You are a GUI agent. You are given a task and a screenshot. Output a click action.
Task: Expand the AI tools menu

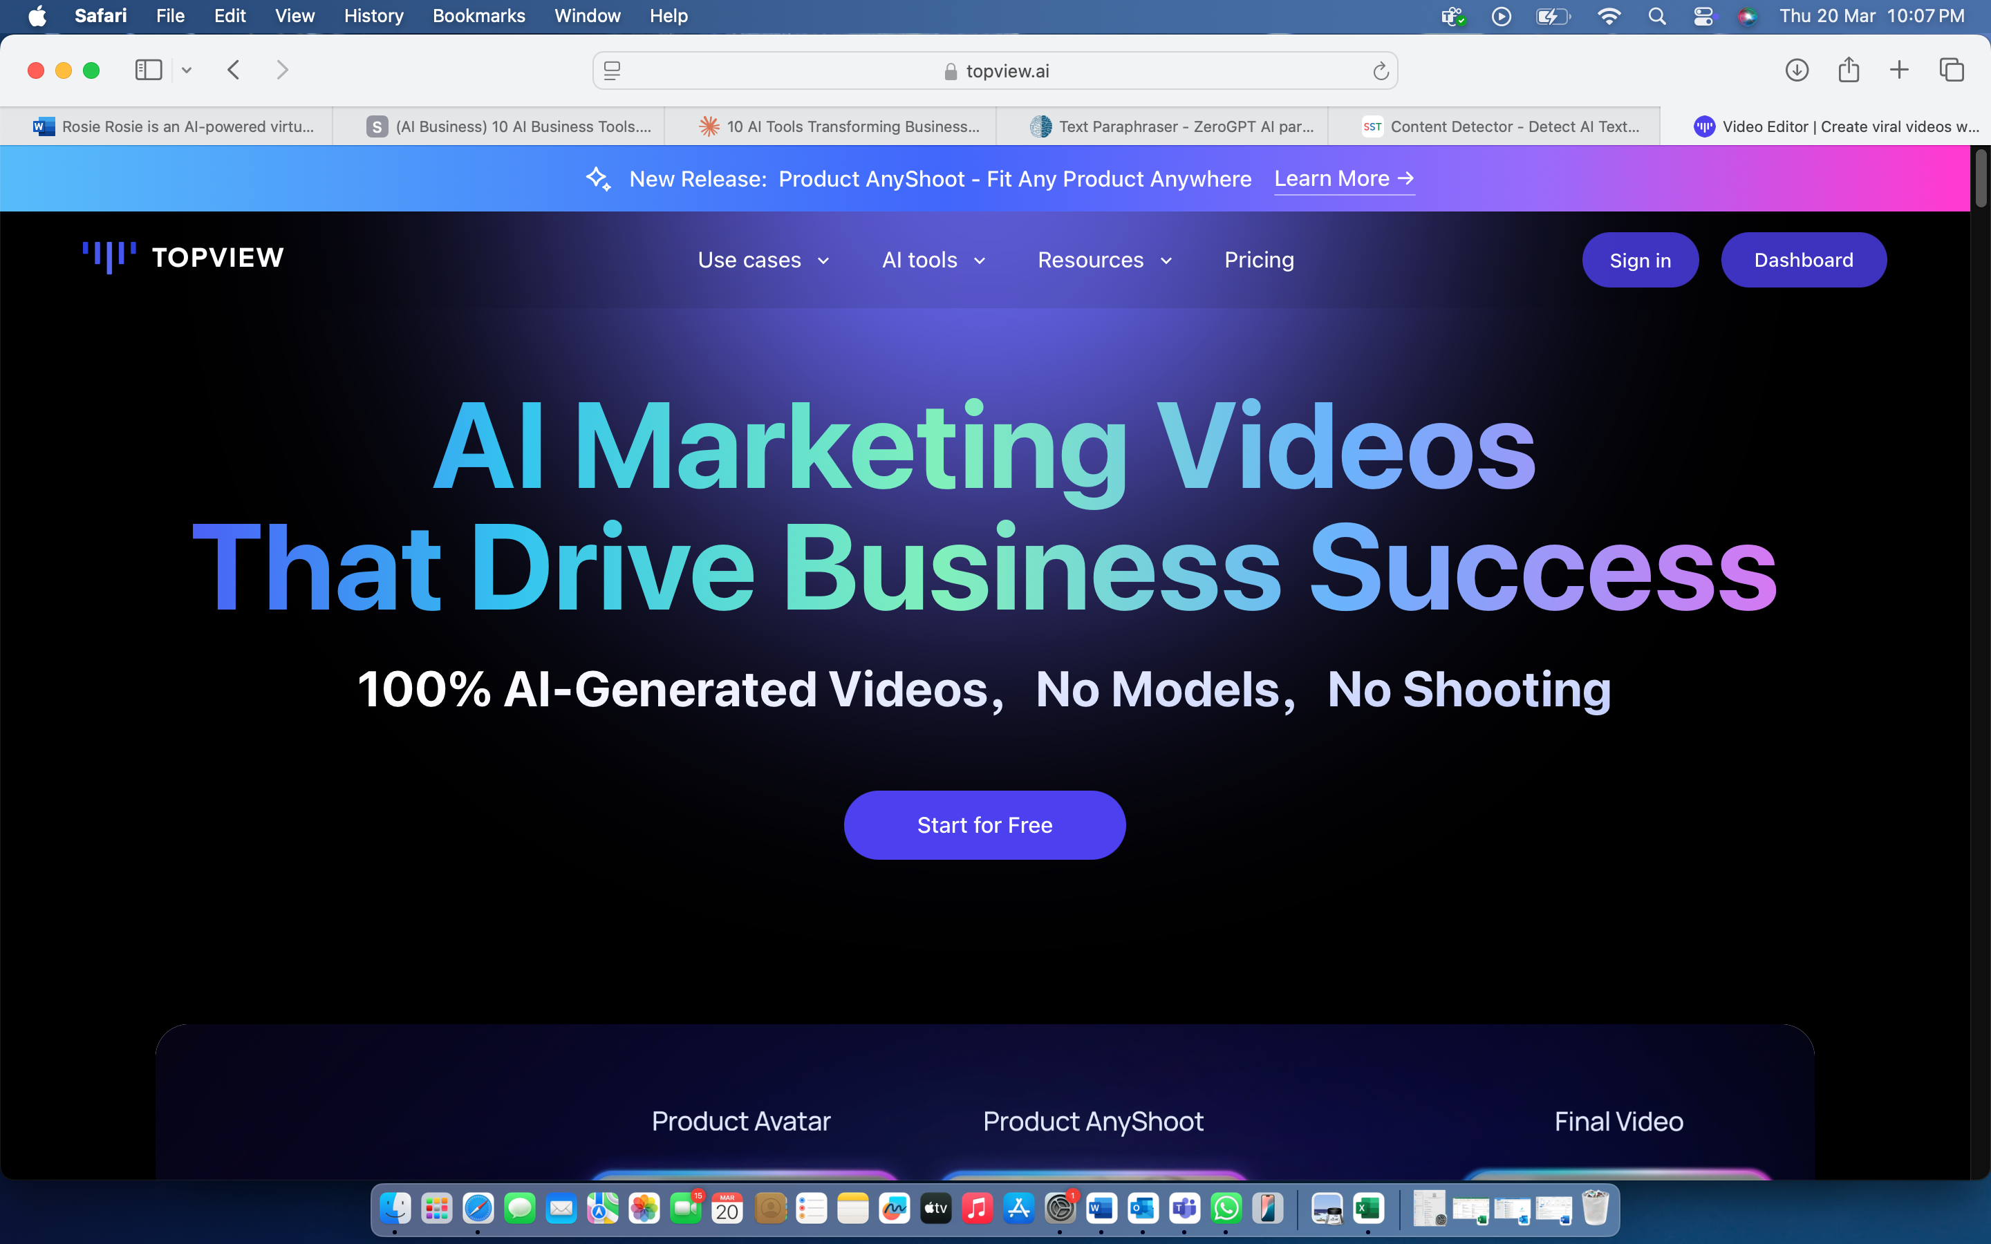934,260
